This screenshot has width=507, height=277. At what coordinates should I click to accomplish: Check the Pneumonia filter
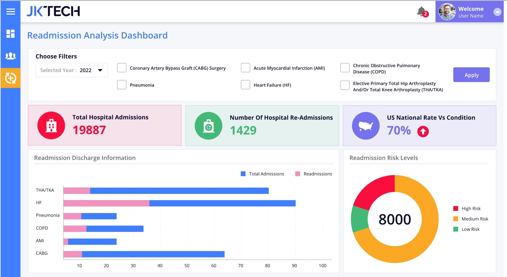click(x=122, y=85)
